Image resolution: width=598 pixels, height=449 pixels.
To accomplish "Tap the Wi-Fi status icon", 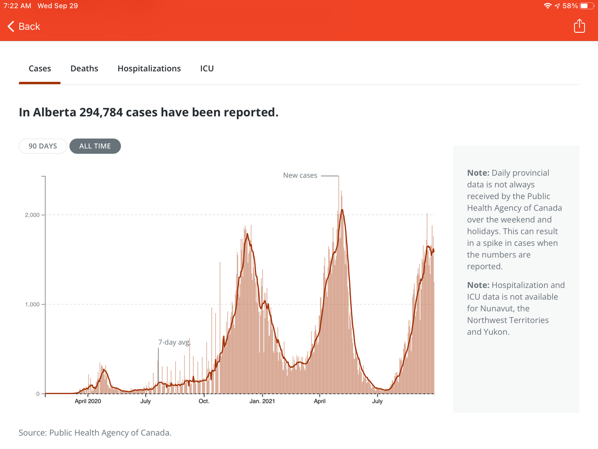I will click(548, 6).
